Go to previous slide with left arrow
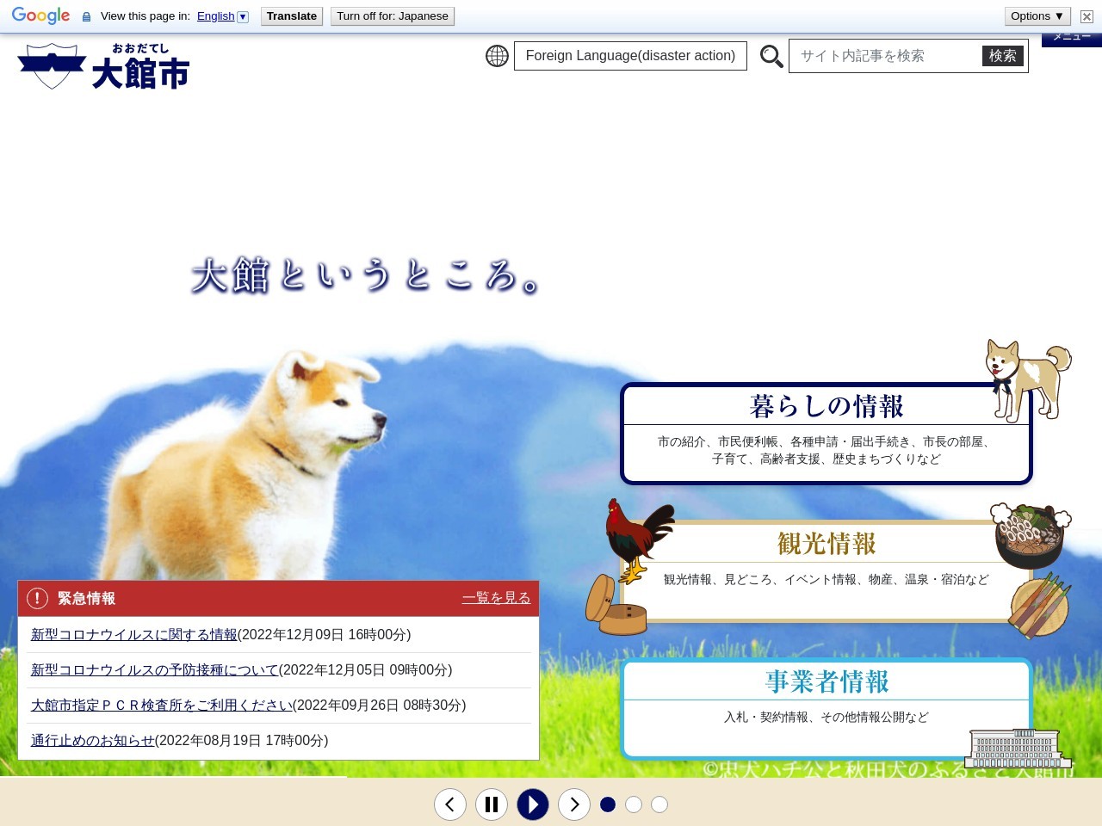The image size is (1102, 826). point(450,804)
